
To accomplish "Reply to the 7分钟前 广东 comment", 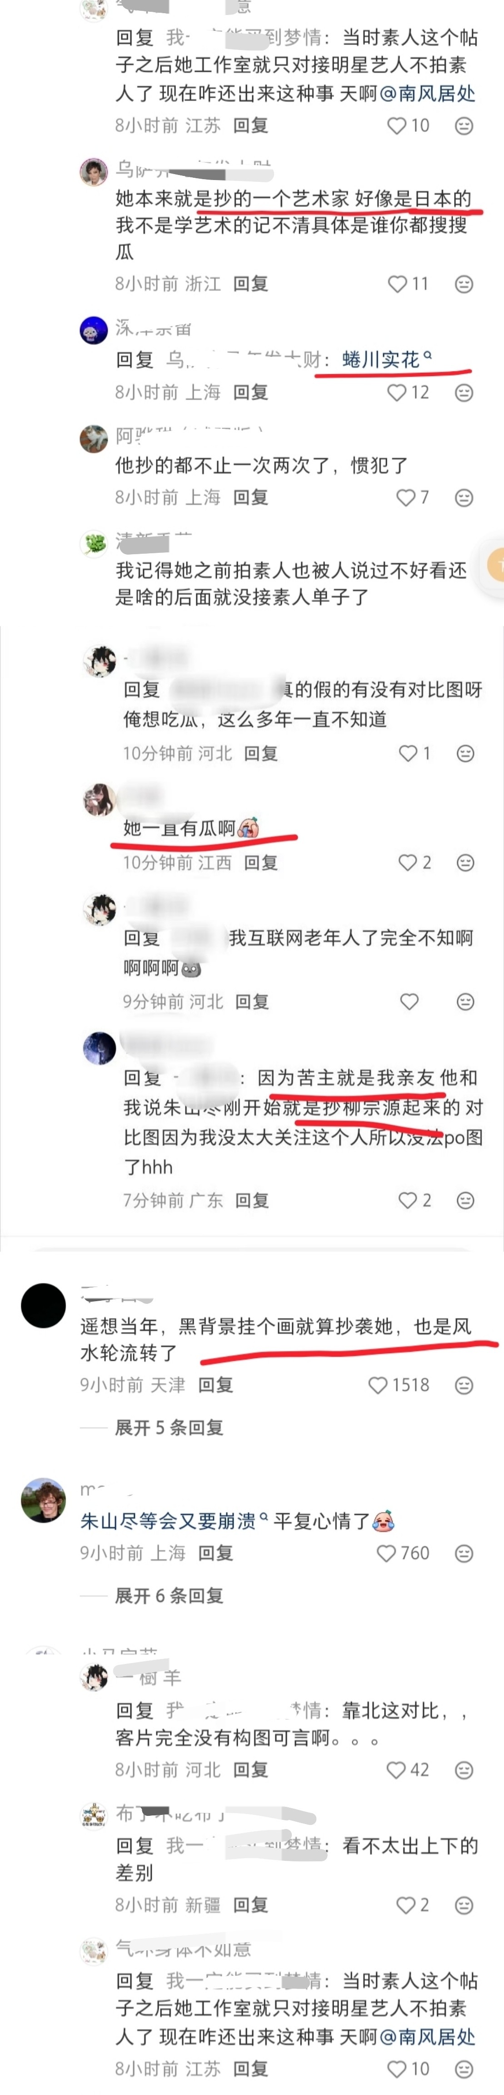I will coord(252,1200).
